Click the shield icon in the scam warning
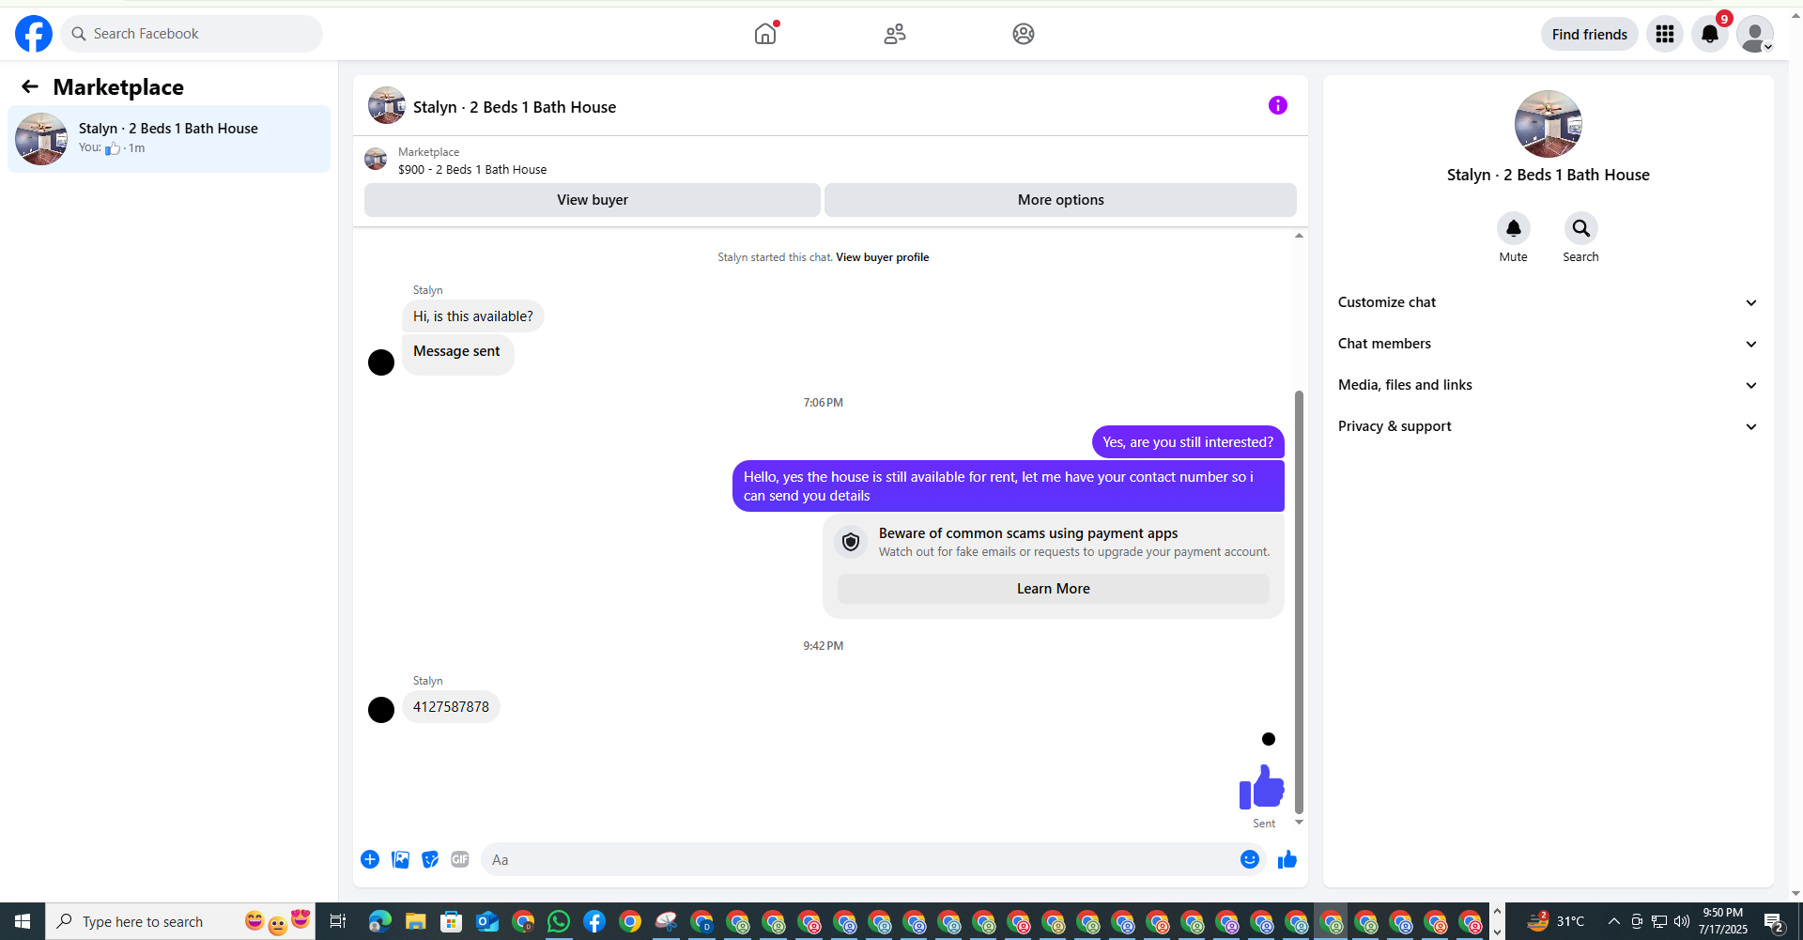The image size is (1803, 940). coord(851,542)
